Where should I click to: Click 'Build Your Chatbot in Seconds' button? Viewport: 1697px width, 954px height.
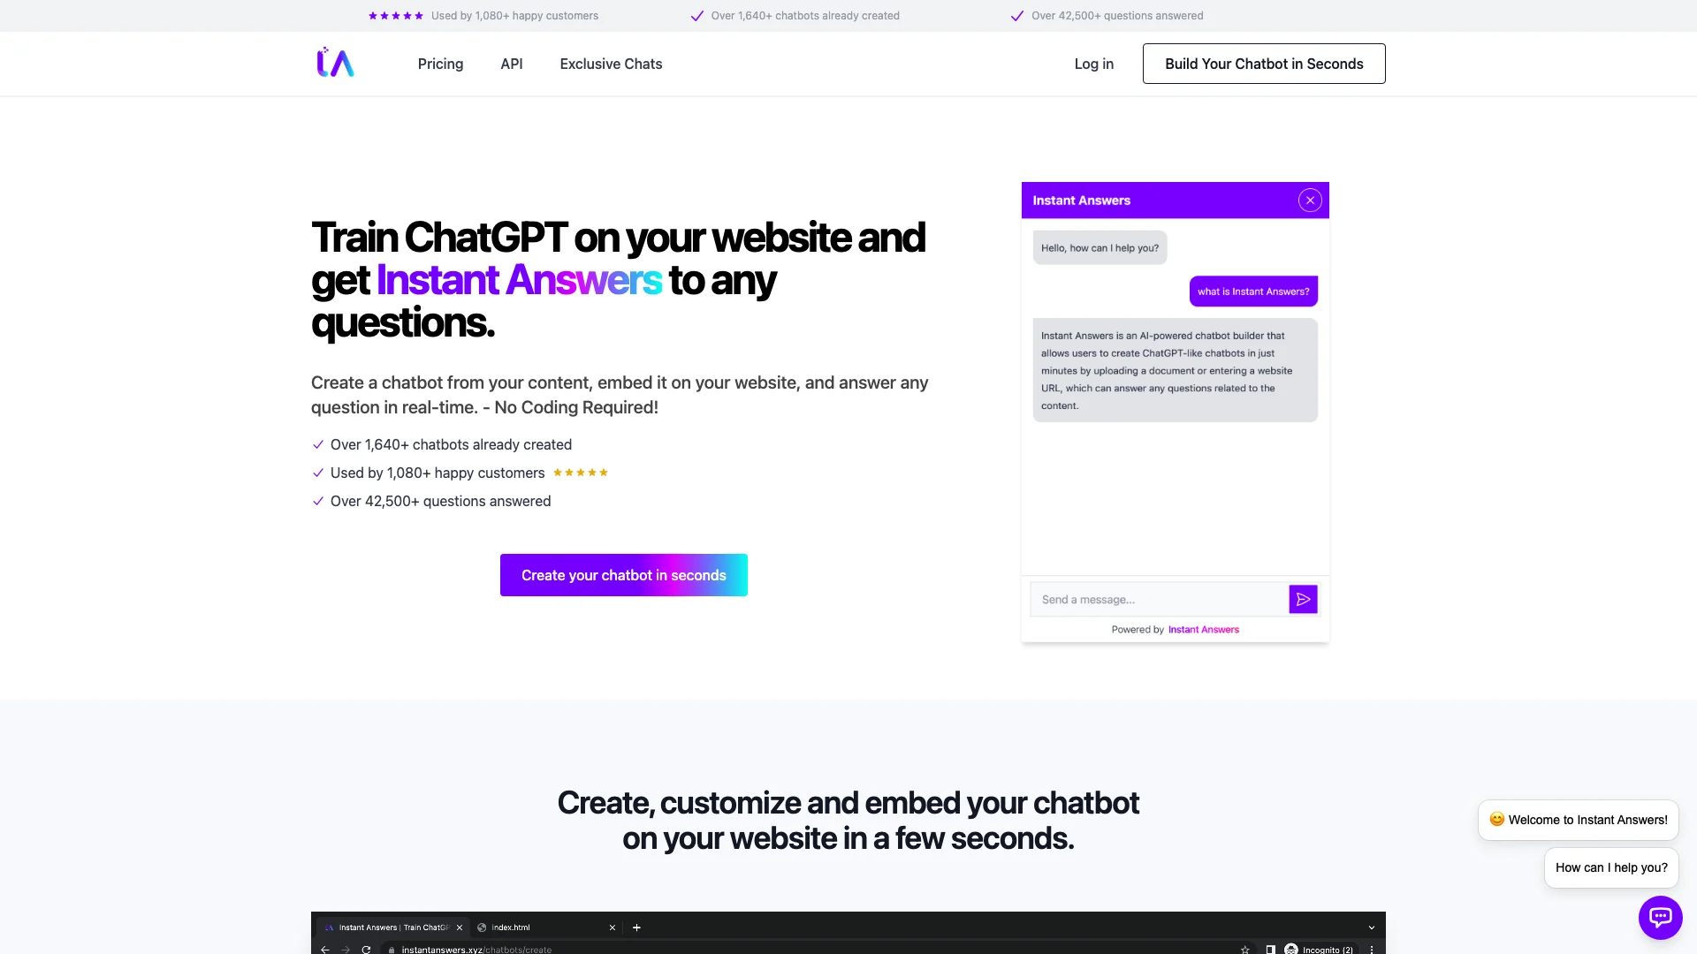coord(1265,63)
